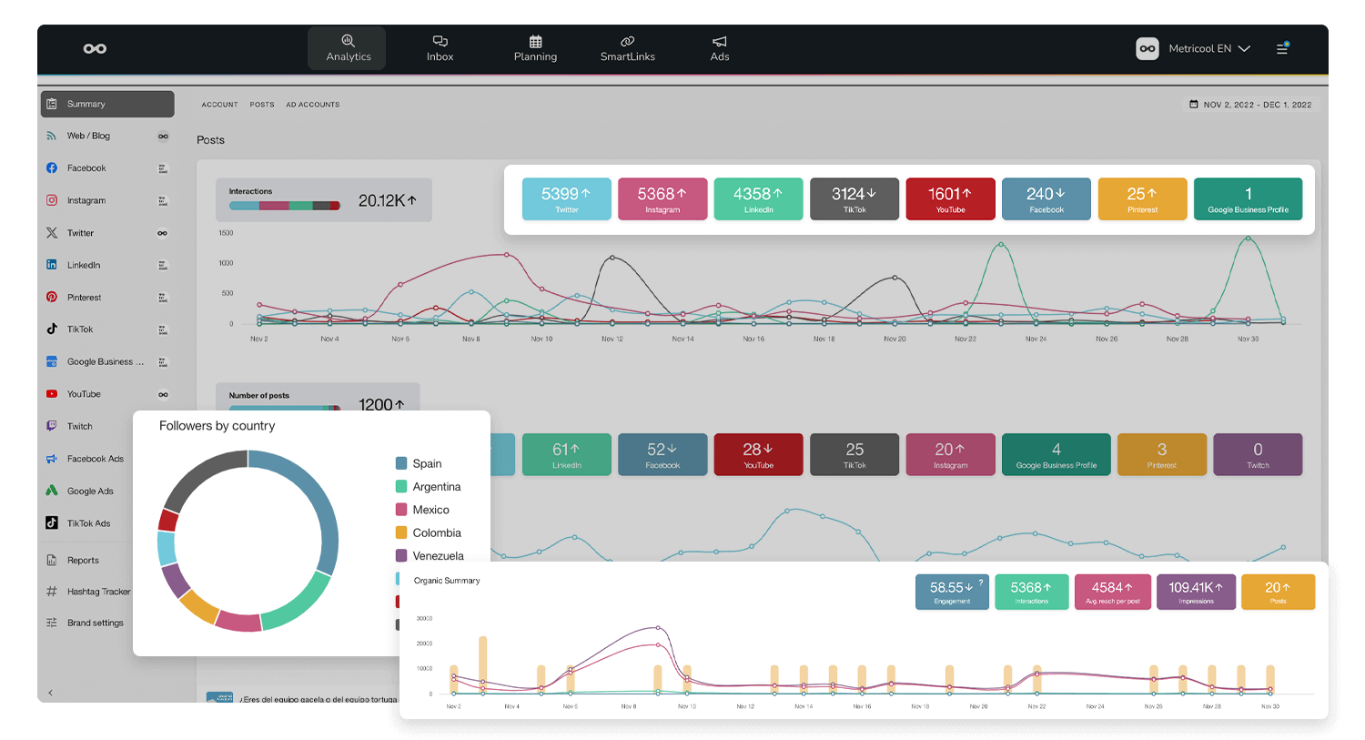
Task: Switch to the POSTS sub-tab
Action: pyautogui.click(x=262, y=105)
